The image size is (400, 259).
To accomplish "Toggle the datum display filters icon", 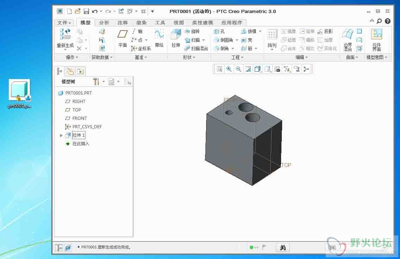I will click(x=287, y=69).
